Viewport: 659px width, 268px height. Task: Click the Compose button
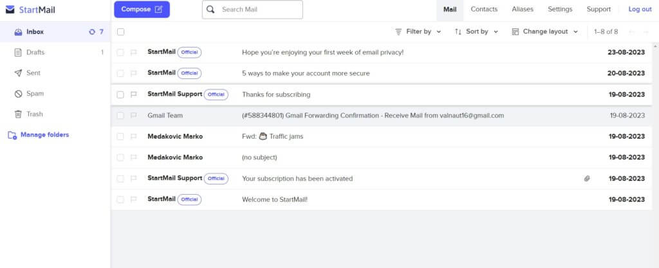click(142, 9)
